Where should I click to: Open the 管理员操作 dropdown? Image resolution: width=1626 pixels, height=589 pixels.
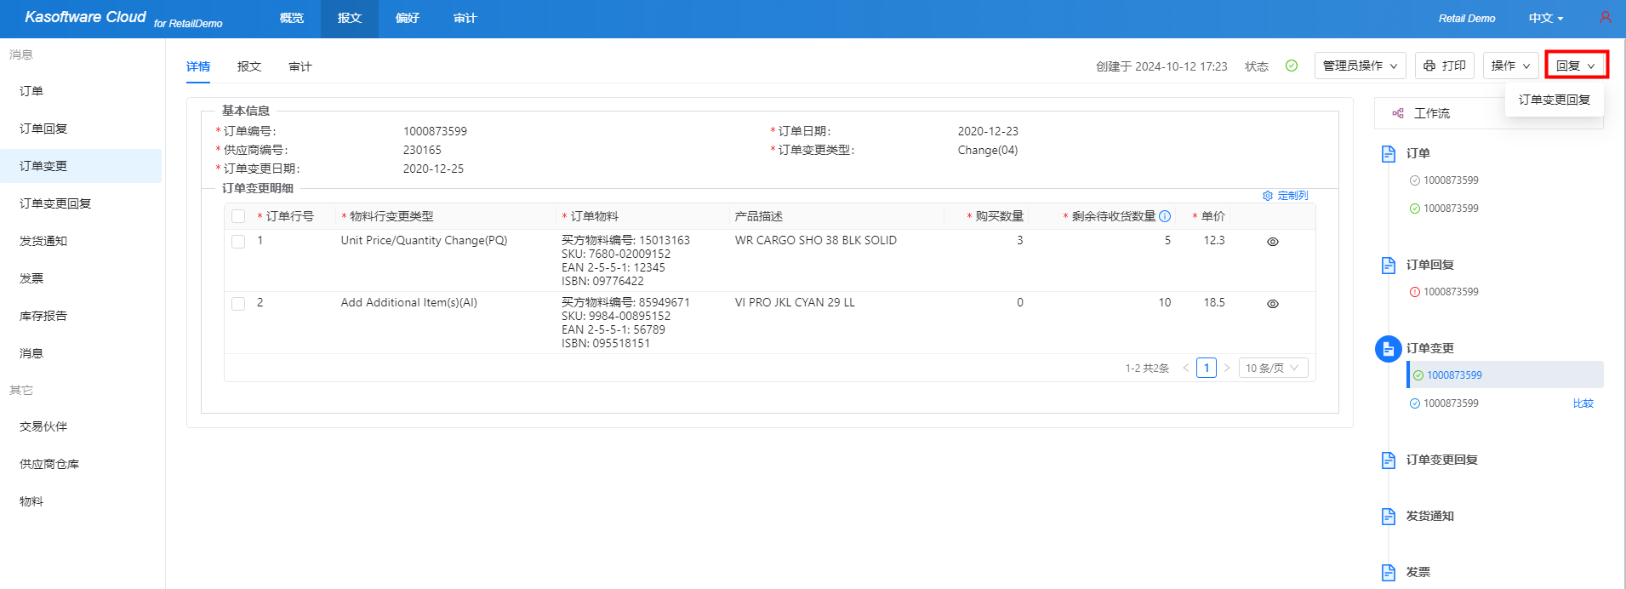[x=1360, y=66]
